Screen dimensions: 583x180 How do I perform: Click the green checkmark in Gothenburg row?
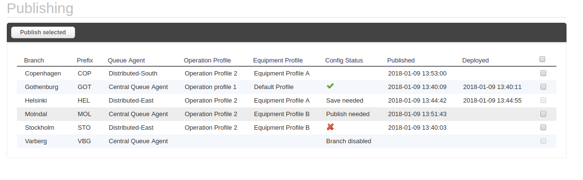(330, 86)
